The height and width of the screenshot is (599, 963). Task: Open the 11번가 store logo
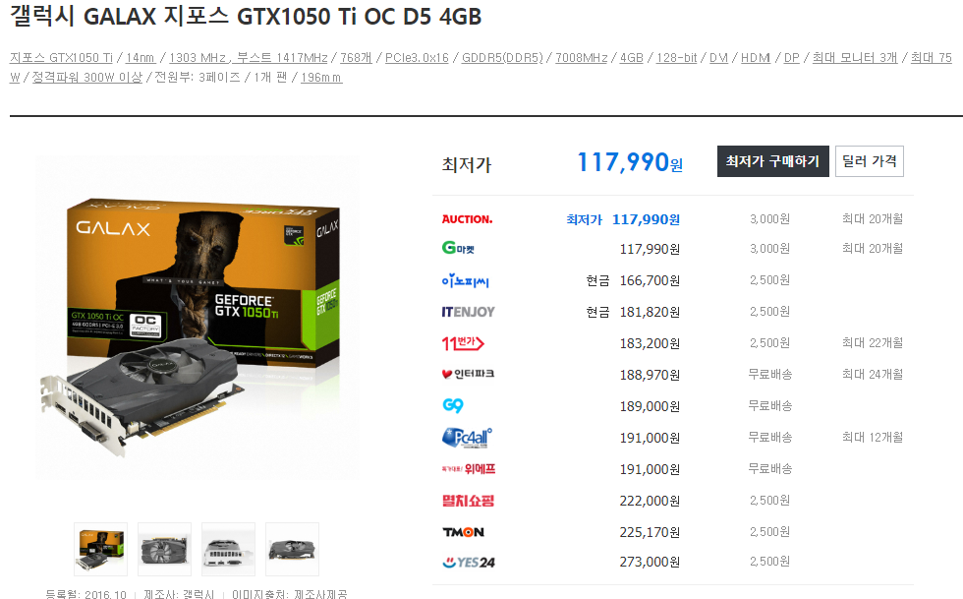point(463,343)
